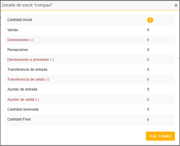Click the Ventas quantity value
180x146 pixels.
tap(148, 30)
